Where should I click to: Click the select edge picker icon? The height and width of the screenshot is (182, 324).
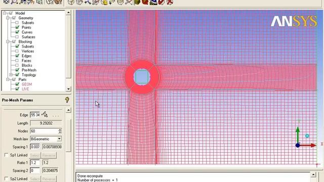tap(45, 115)
